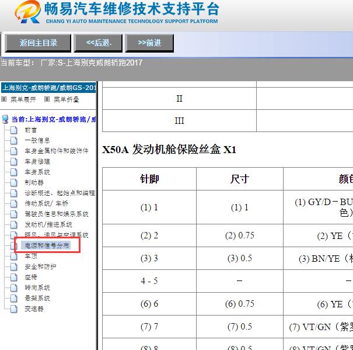Click the page icon beside 车身系统
The image size is (353, 350).
(x=14, y=172)
